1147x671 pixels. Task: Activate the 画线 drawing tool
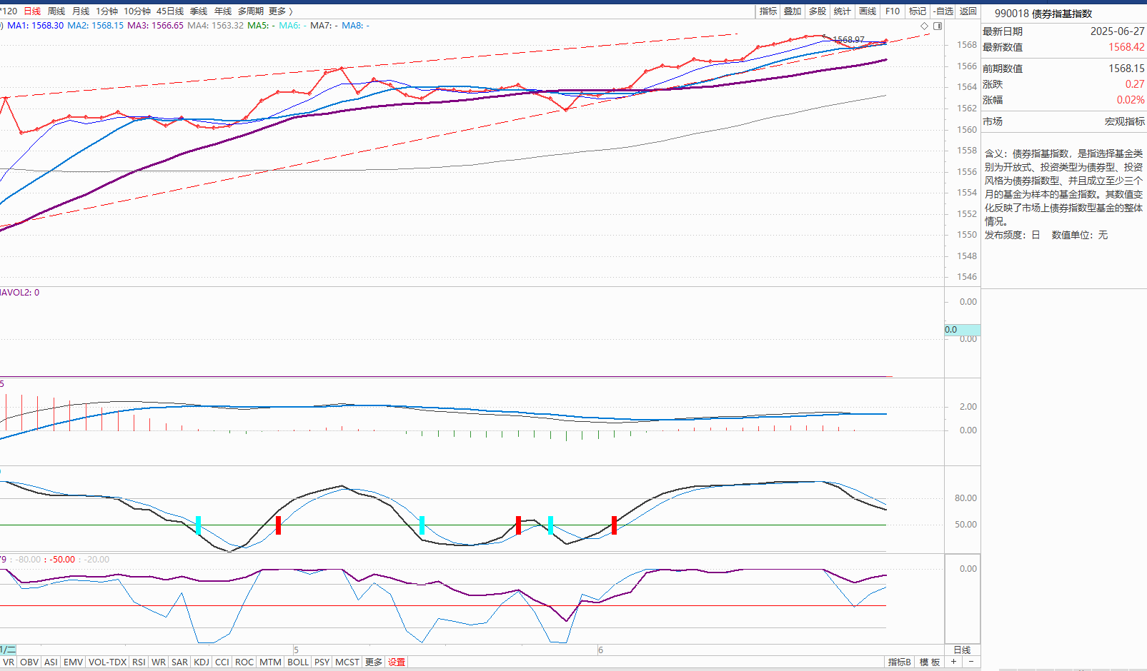point(868,11)
